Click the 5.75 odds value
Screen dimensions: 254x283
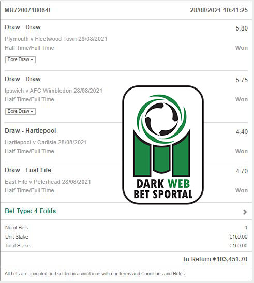pyautogui.click(x=242, y=80)
